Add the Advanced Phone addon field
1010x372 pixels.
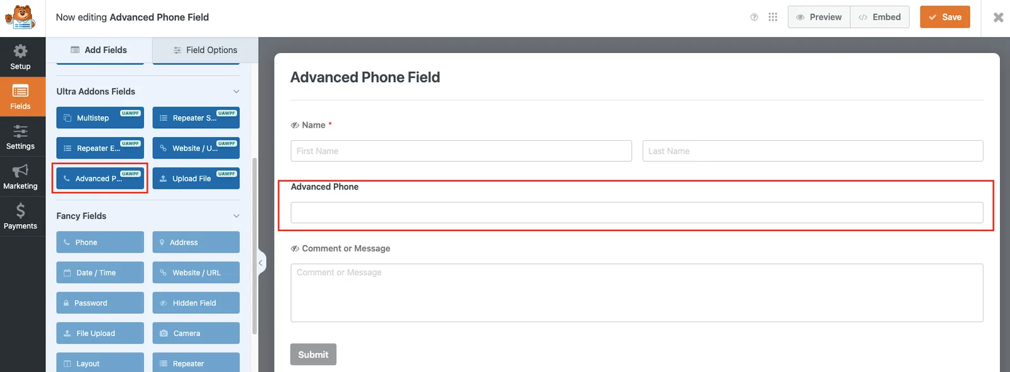(x=100, y=179)
